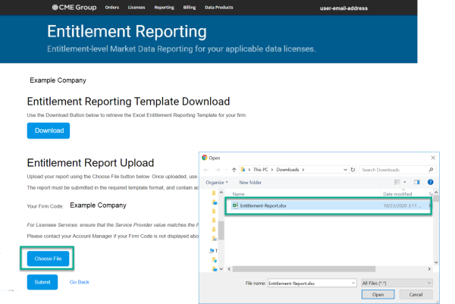Viewport: 455px width, 304px height.
Task: Click the Go Back link
Action: coord(80,282)
